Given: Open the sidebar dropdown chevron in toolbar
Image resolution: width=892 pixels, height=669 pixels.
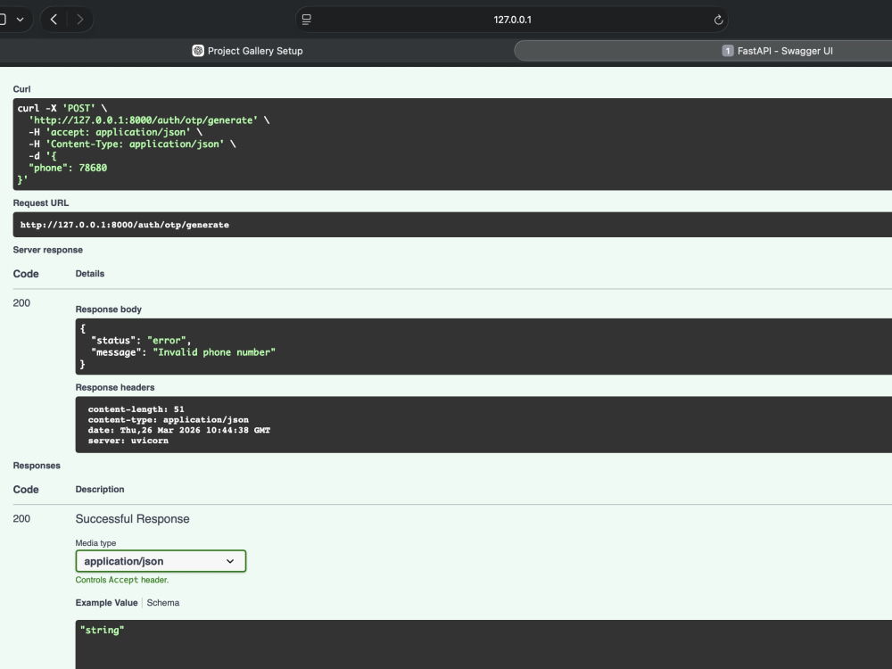Looking at the screenshot, I should pos(20,20).
